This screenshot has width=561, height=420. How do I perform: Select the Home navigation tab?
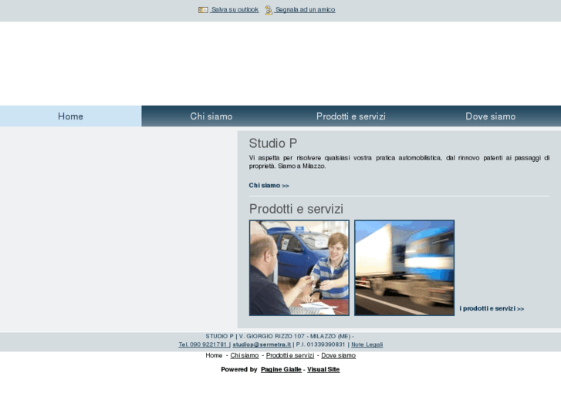[70, 116]
